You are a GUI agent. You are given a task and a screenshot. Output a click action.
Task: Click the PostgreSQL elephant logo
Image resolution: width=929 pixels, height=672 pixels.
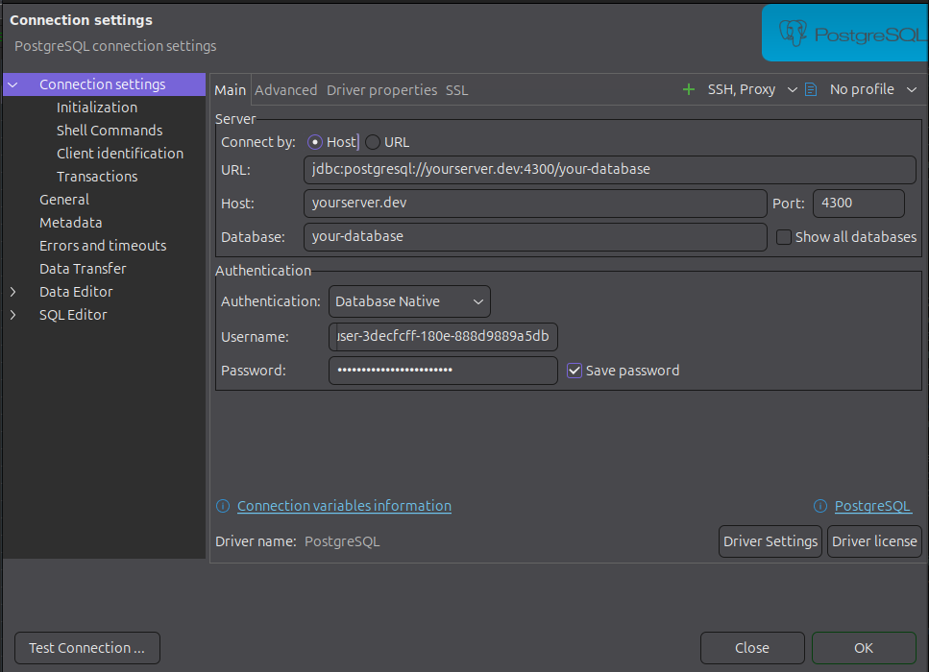(x=793, y=34)
